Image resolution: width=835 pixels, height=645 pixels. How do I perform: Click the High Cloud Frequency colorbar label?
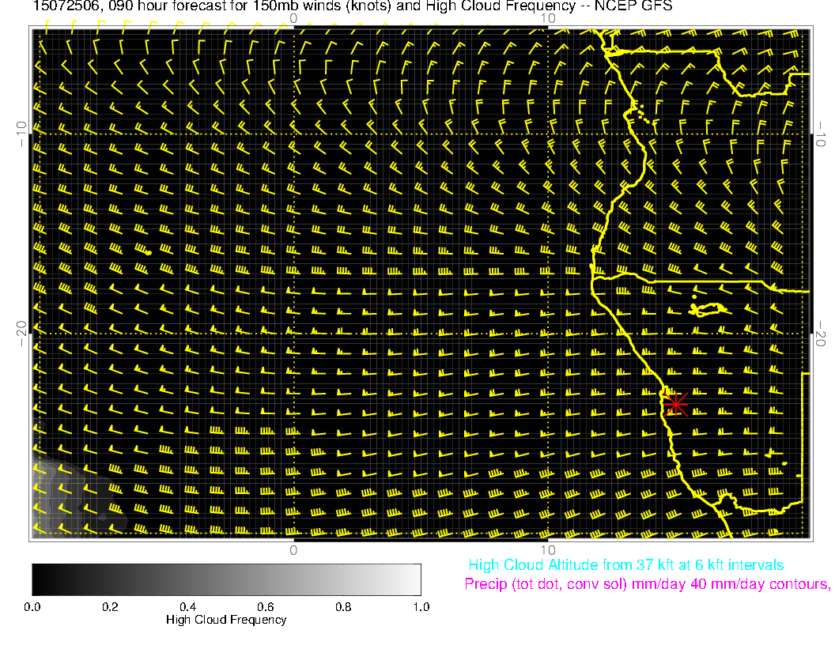click(226, 620)
